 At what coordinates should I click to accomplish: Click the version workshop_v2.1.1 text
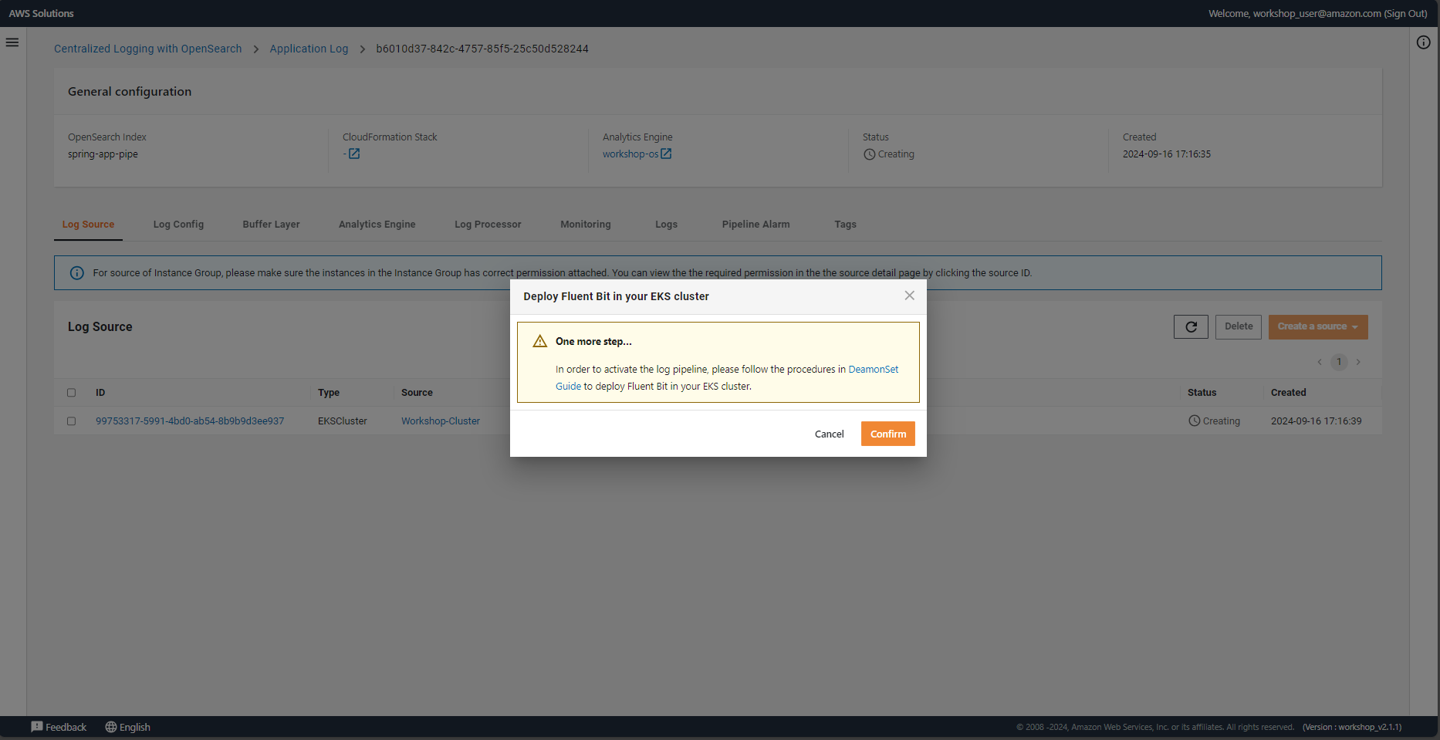click(1352, 727)
